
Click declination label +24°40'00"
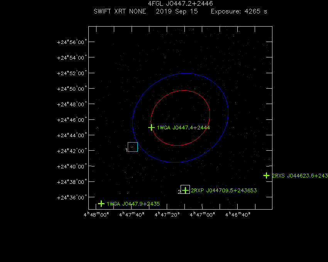(x=72, y=166)
